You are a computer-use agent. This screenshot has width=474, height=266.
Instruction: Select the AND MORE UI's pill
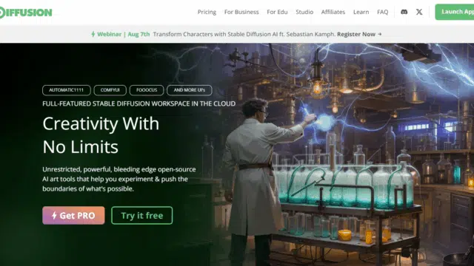click(x=190, y=90)
